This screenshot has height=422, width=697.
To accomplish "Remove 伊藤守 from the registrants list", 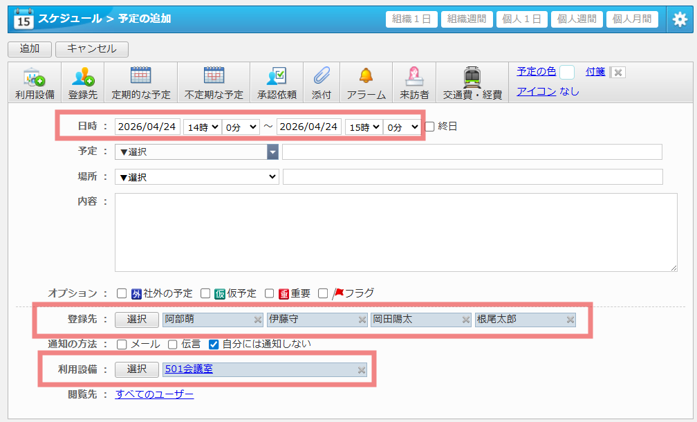I will click(x=362, y=320).
